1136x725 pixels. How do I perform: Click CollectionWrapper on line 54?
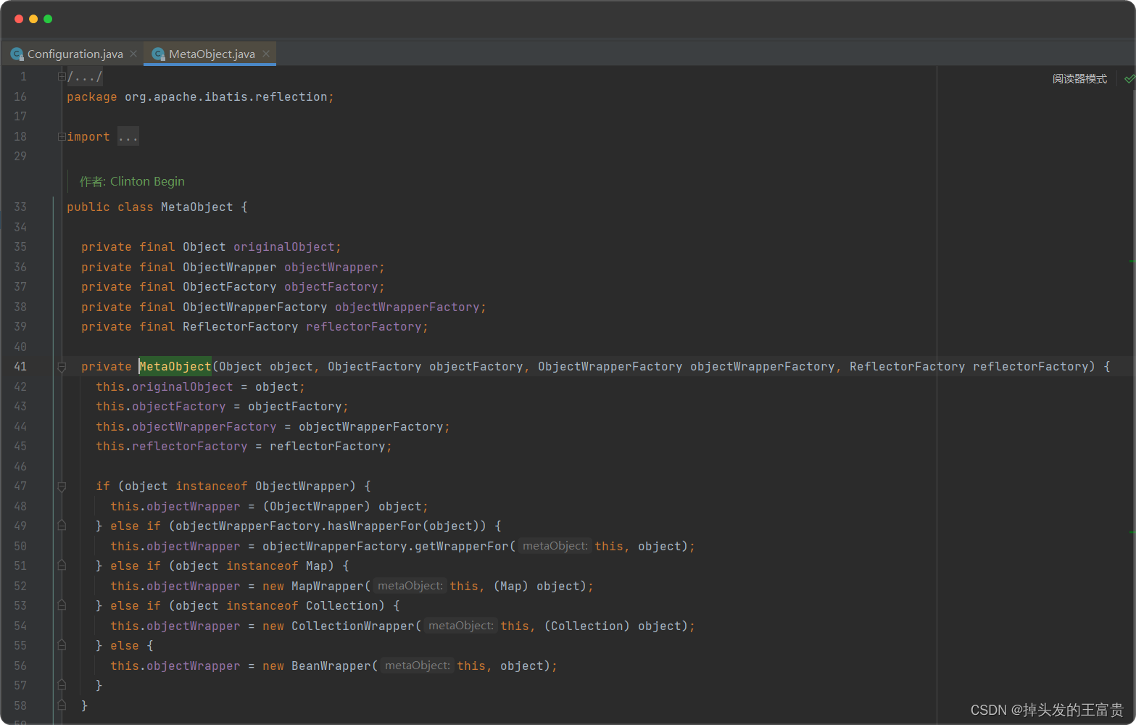pyautogui.click(x=353, y=626)
